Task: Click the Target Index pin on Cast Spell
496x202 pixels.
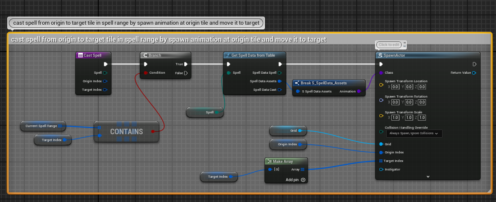Action: pyautogui.click(x=105, y=89)
